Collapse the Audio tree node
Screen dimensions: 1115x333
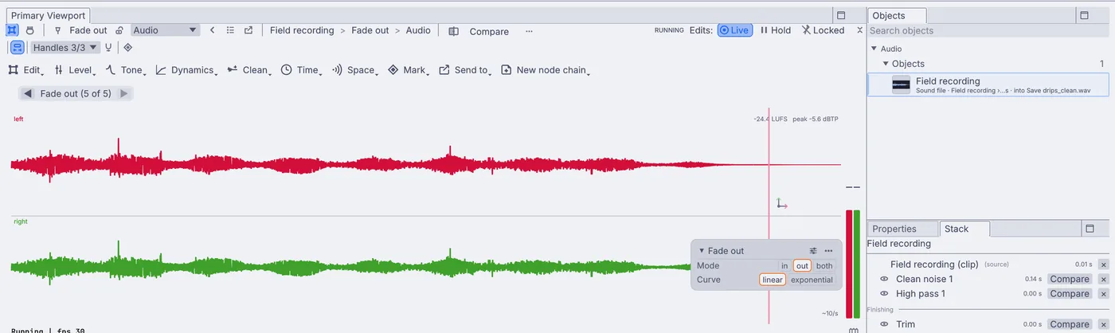tap(874, 49)
